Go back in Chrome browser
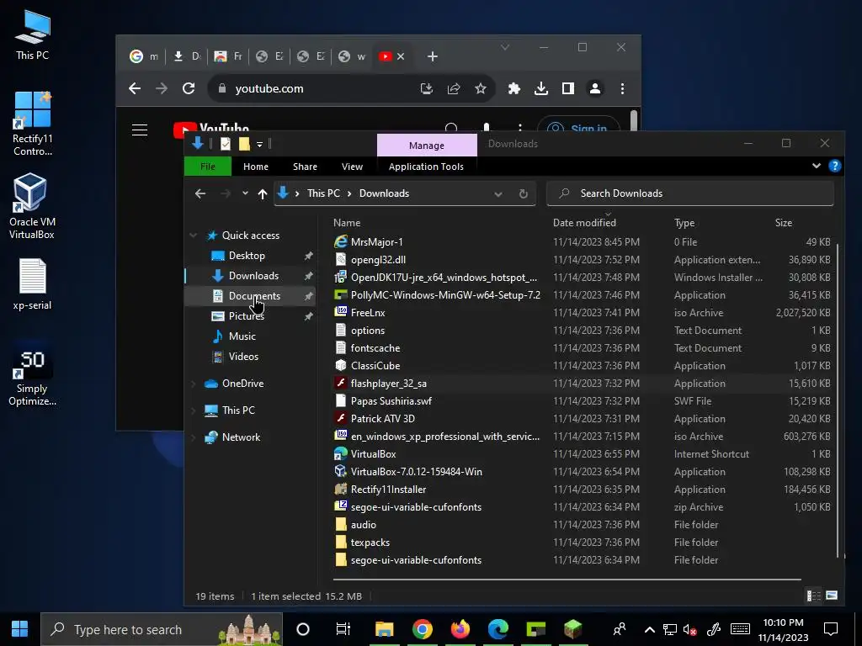The width and height of the screenshot is (862, 646). (135, 88)
